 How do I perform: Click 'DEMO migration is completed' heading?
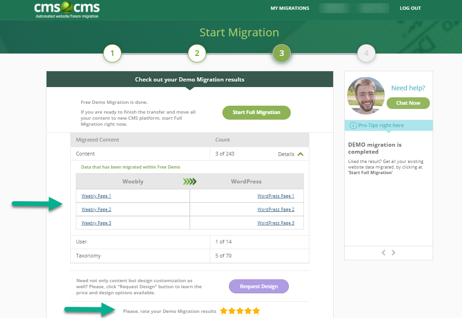coord(375,148)
